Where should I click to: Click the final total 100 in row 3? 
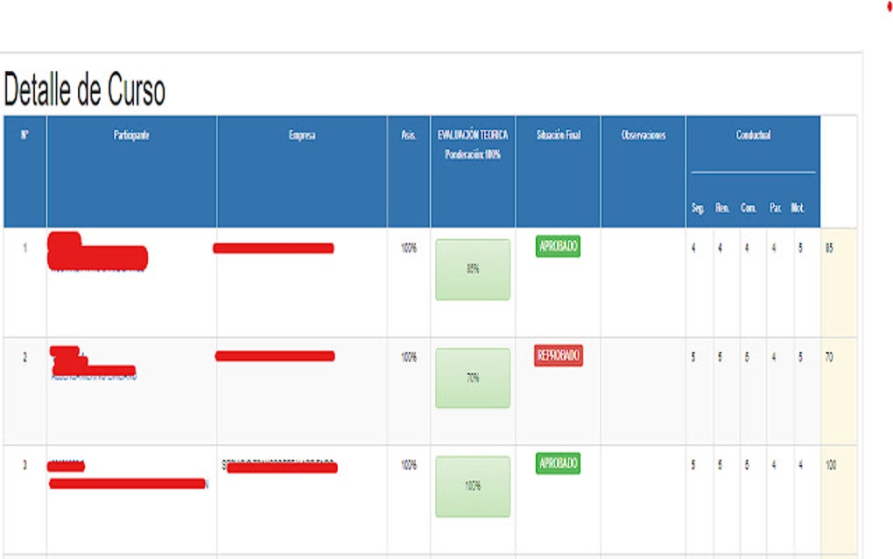coord(831,465)
